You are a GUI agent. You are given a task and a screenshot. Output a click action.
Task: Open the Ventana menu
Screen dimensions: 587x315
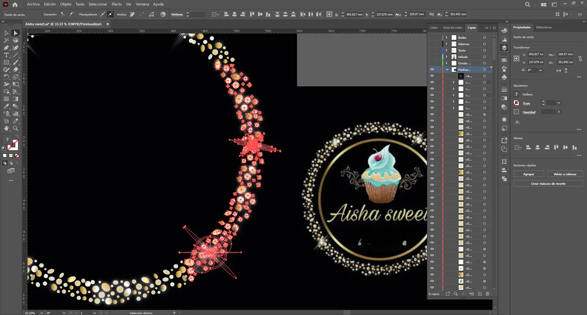coord(142,4)
